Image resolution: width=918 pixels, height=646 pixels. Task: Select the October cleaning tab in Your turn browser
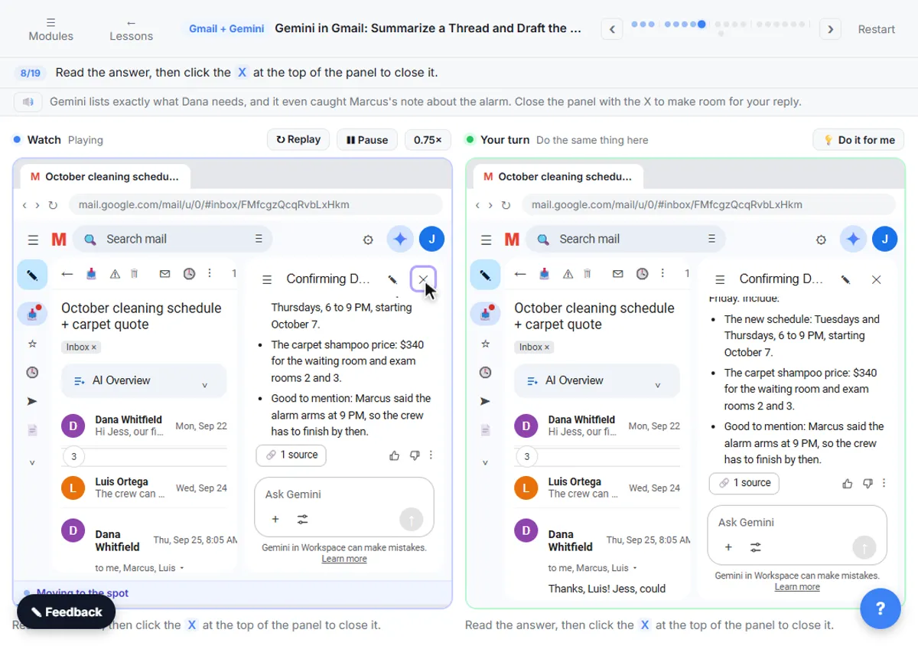(x=558, y=177)
